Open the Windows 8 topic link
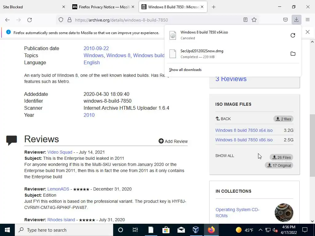Viewport: 315px width, 236px height. [118, 55]
